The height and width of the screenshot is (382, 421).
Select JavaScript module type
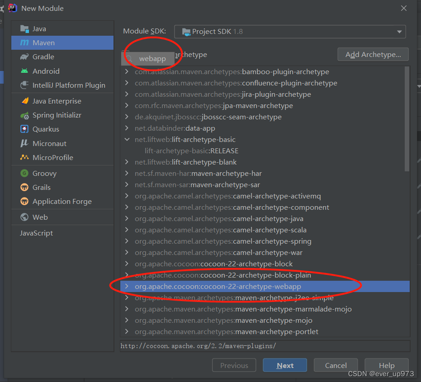point(62,233)
